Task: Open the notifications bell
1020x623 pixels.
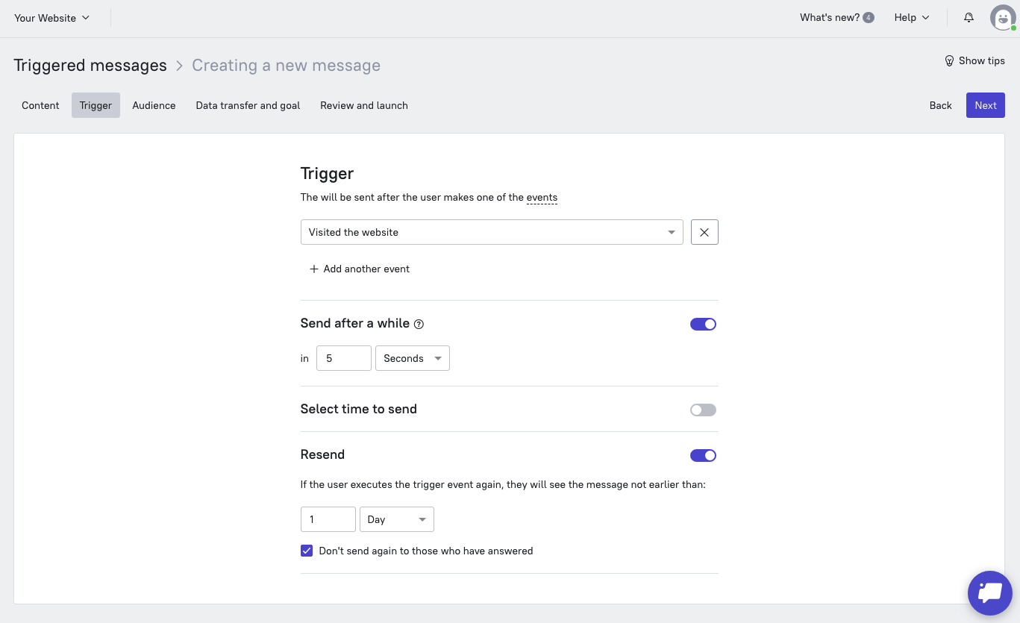Action: click(x=969, y=18)
